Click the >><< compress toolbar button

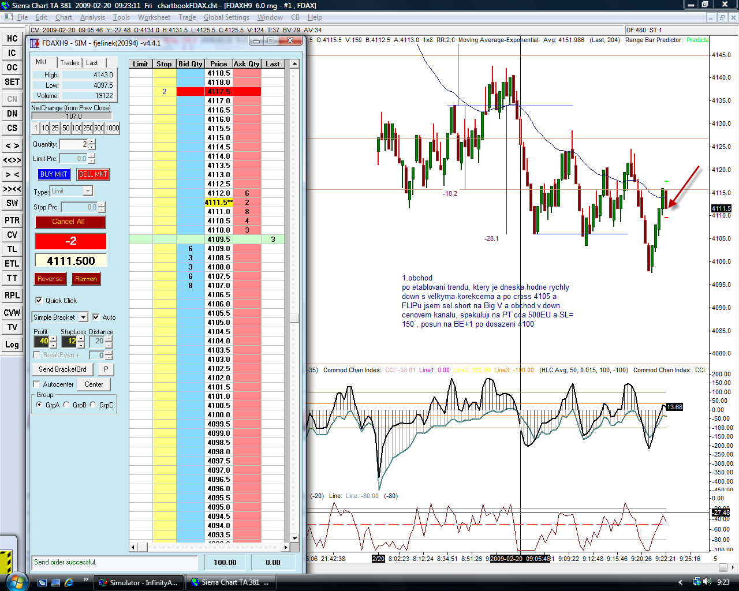tap(12, 189)
